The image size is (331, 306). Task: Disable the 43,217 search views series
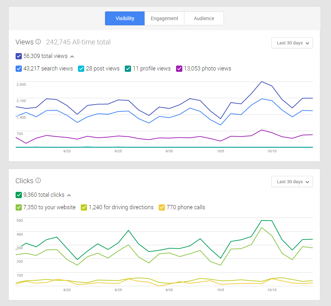click(18, 68)
